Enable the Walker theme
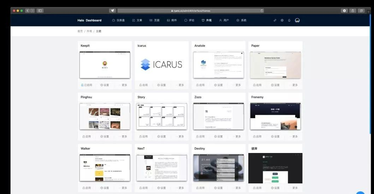This screenshot has height=194, width=374. (x=87, y=188)
